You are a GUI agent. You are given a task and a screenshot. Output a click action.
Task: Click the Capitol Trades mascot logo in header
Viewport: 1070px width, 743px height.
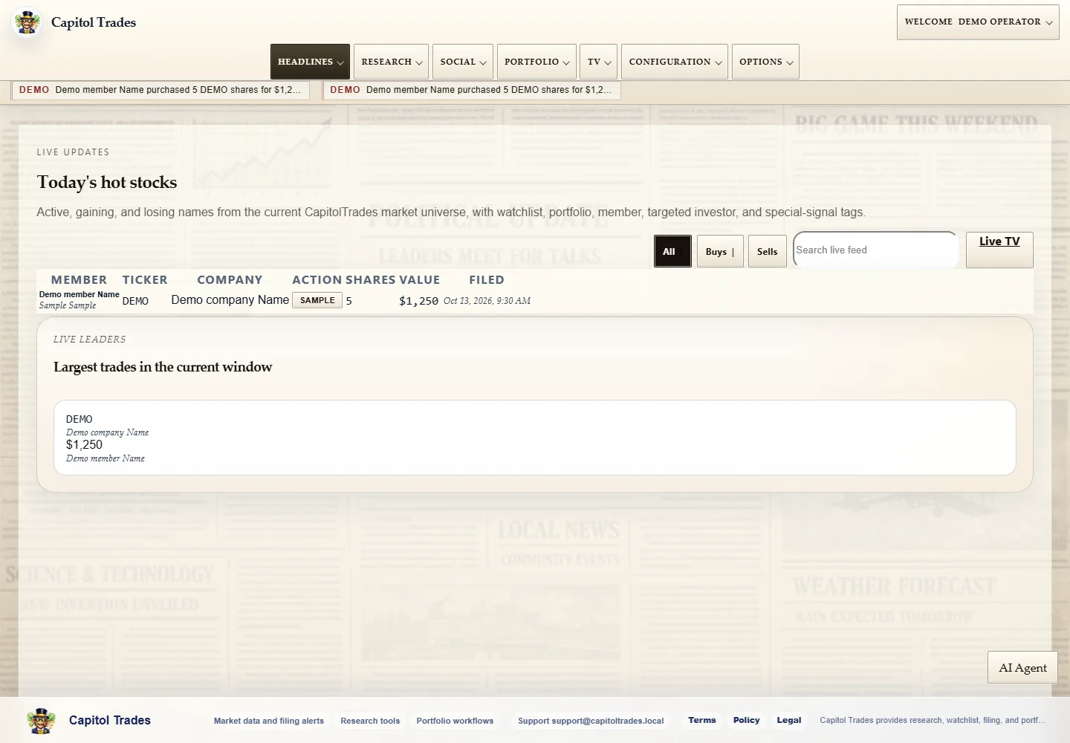tap(27, 22)
